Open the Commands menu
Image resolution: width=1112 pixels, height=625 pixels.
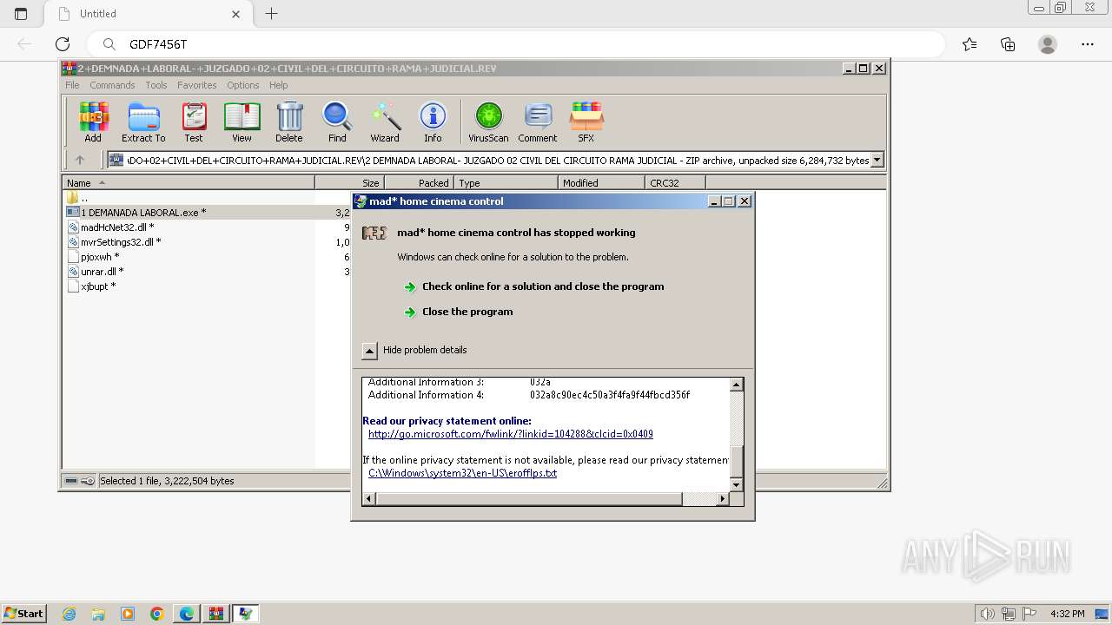(x=112, y=85)
